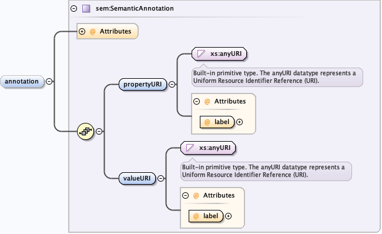Collapse the valueURI element
Viewport: 382px width, 234px height.
pos(160,178)
